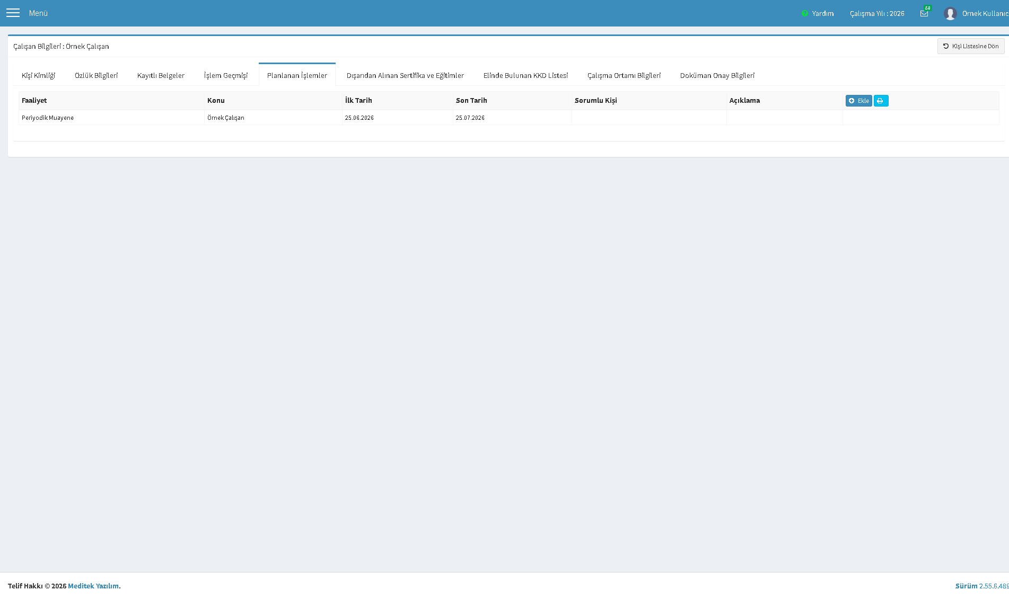Select the Kayıtlı Belgeler tab

pyautogui.click(x=161, y=75)
